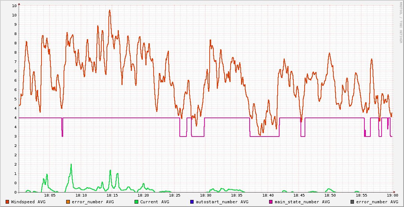Click the red Windspeed AVG legend swatch
Viewport: 404px width, 207px height.
click(7, 202)
